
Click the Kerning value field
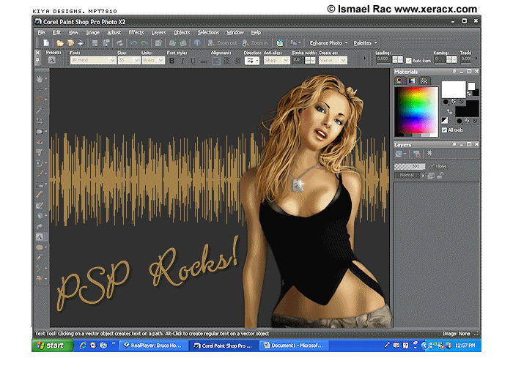coord(440,59)
